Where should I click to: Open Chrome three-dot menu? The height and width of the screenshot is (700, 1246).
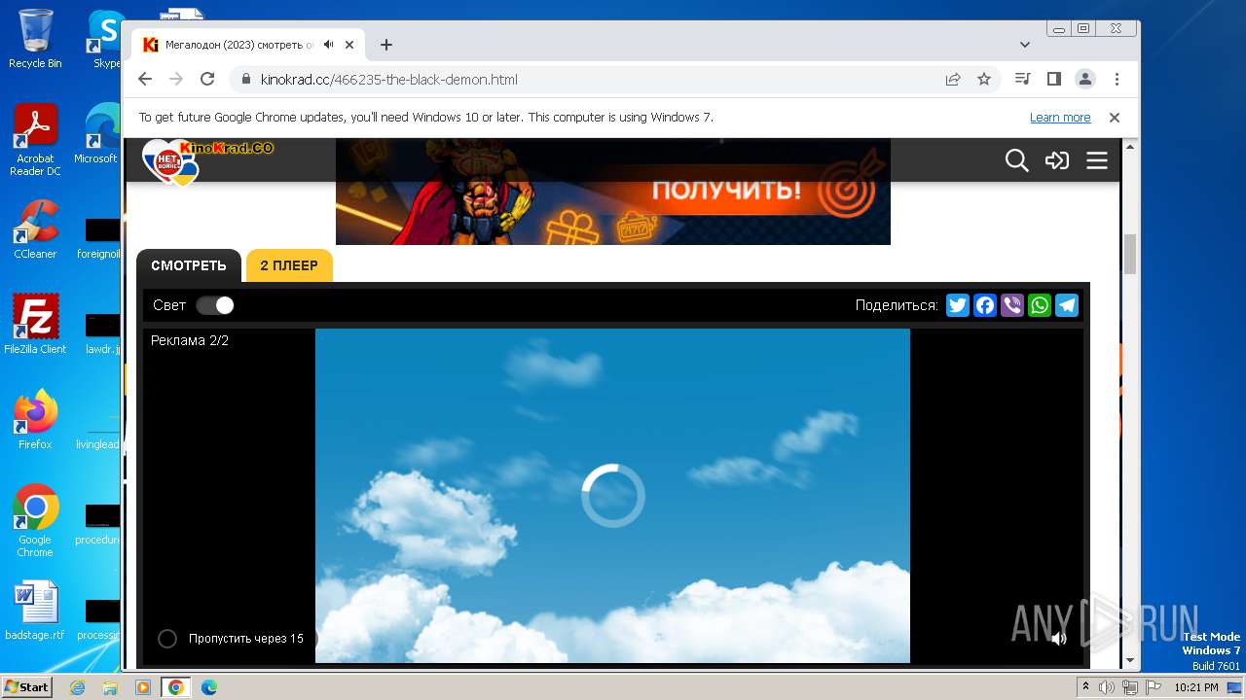click(1117, 80)
